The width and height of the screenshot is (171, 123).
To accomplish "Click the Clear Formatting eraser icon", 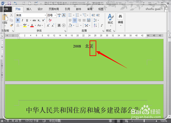I will pos(50,20).
